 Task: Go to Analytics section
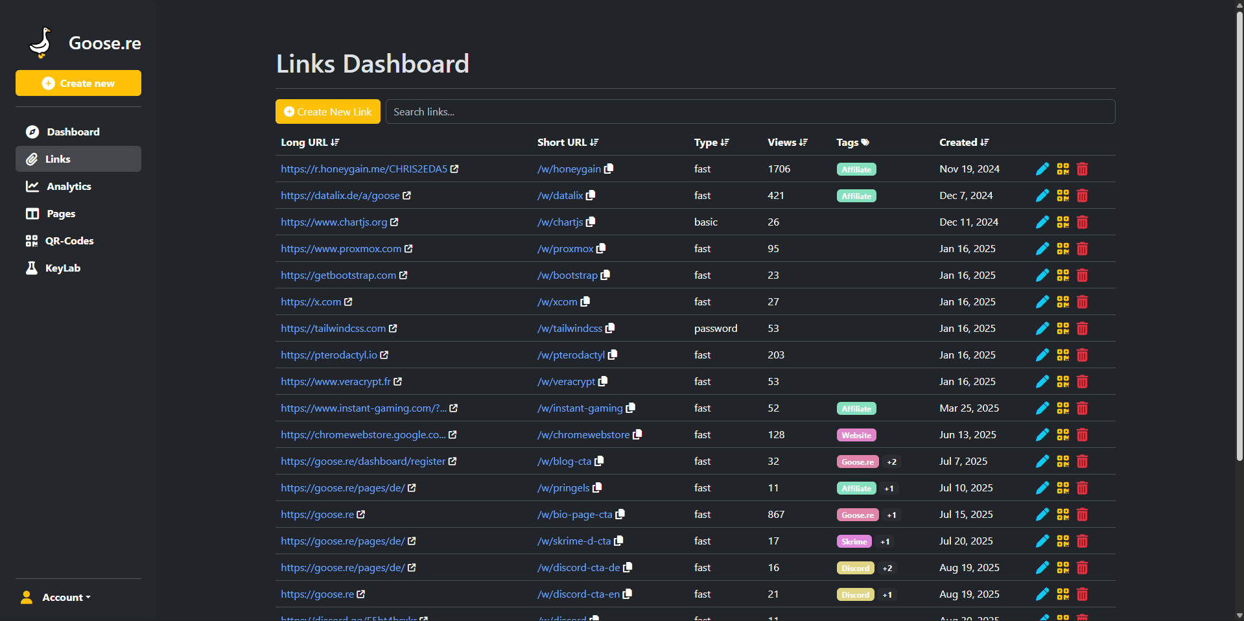pos(78,186)
